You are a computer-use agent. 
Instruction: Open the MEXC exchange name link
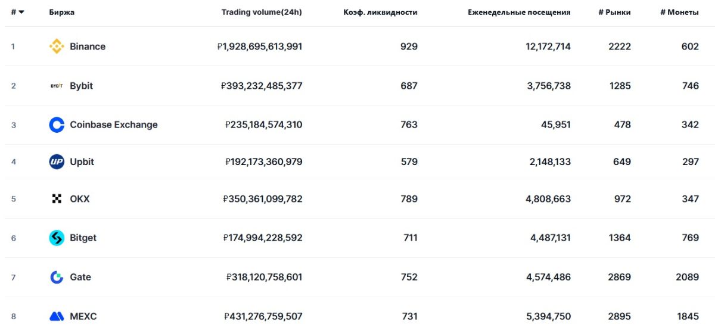pyautogui.click(x=83, y=316)
